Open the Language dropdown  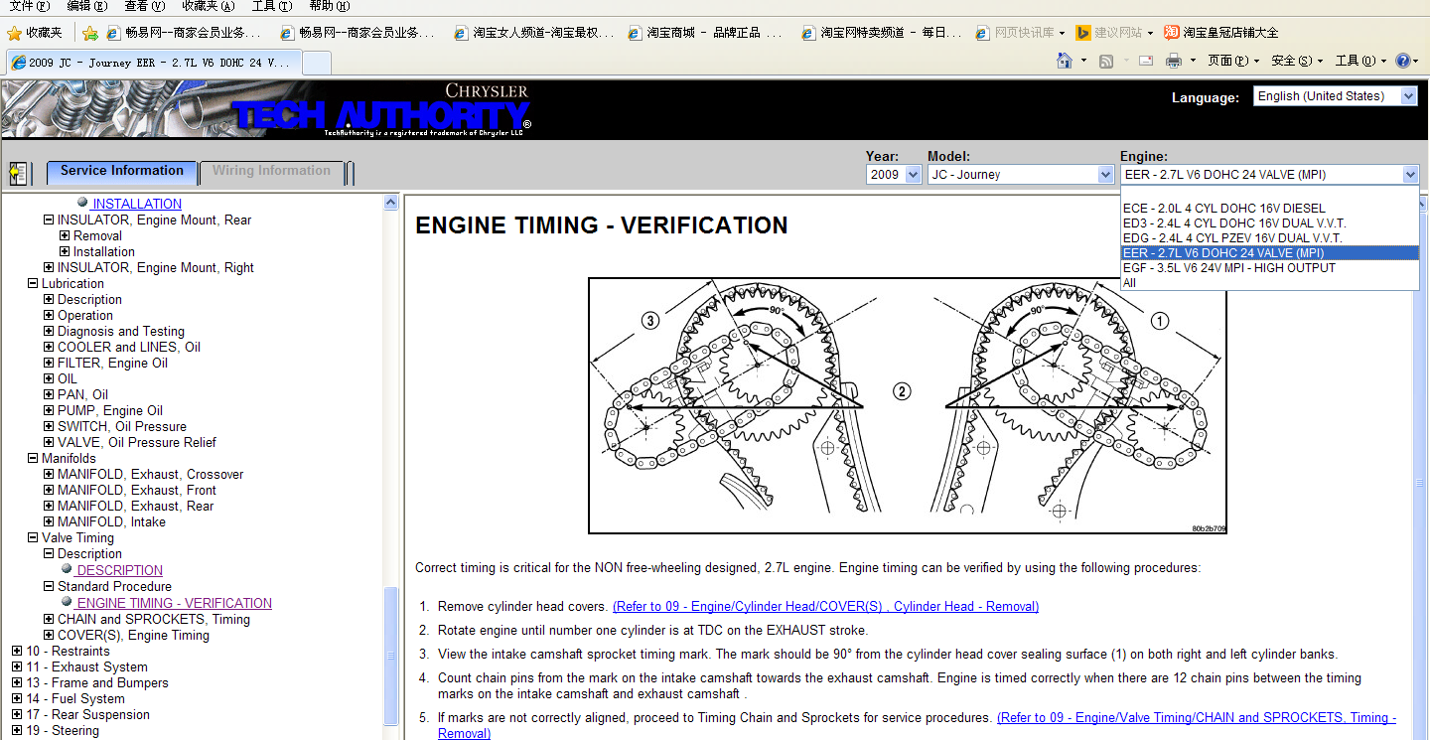point(1335,96)
